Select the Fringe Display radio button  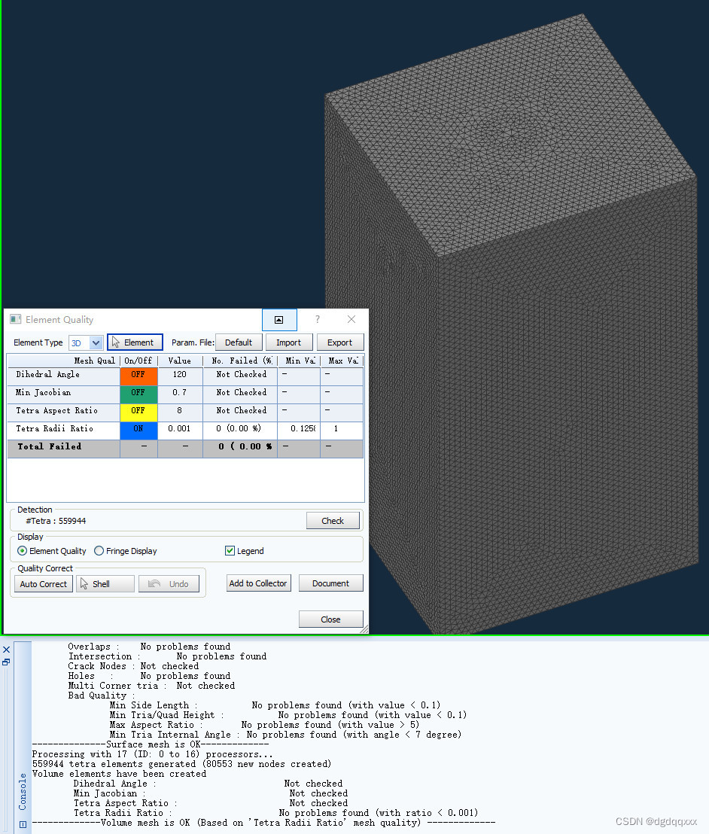pyautogui.click(x=99, y=550)
